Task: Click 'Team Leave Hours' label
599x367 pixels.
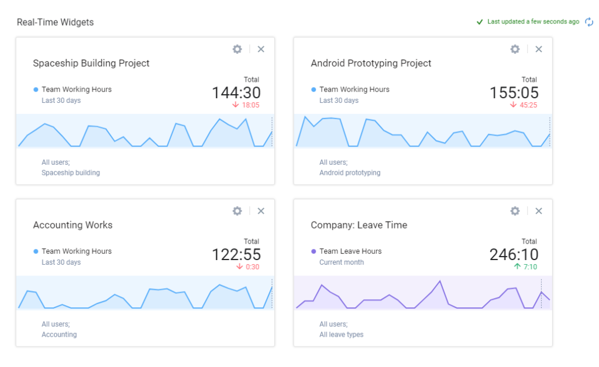Action: coord(350,251)
